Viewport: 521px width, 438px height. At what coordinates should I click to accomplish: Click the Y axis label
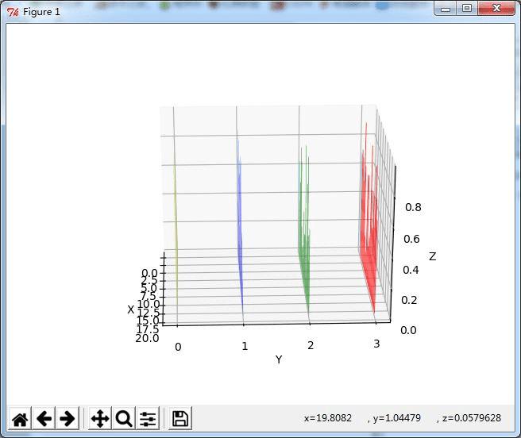(x=279, y=359)
